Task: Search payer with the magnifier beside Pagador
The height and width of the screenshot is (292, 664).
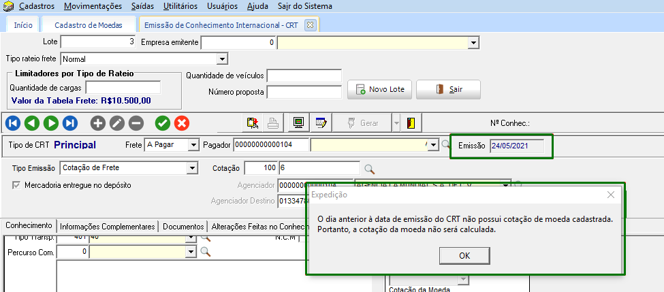Action: (445, 144)
